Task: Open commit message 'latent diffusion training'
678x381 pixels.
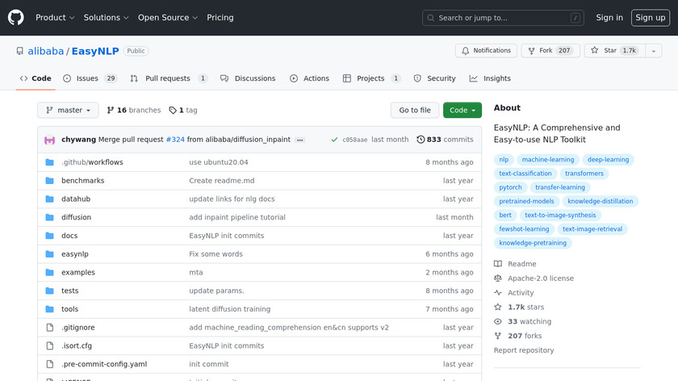Action: [x=229, y=309]
